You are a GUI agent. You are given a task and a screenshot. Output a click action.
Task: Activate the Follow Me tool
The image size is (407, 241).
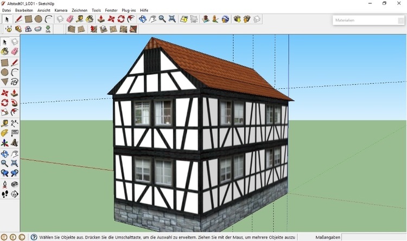[x=14, y=102]
